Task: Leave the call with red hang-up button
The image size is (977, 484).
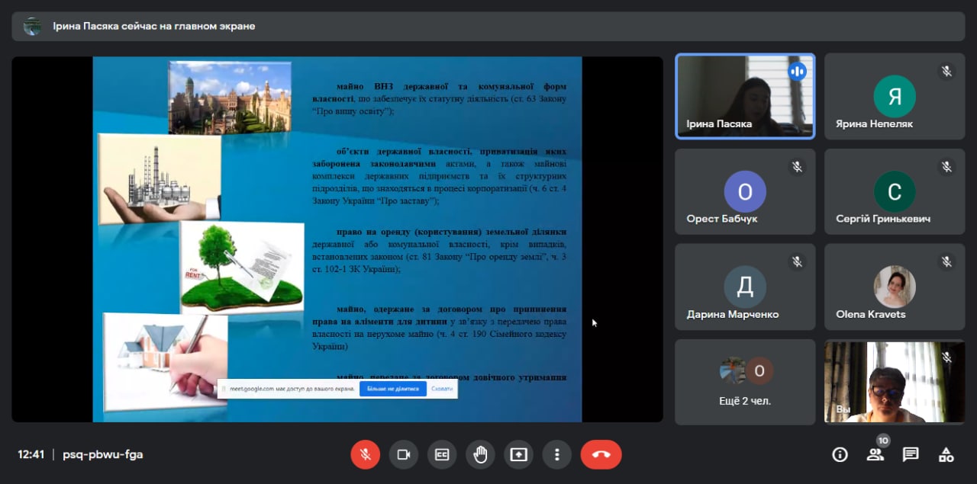Action: 601,454
